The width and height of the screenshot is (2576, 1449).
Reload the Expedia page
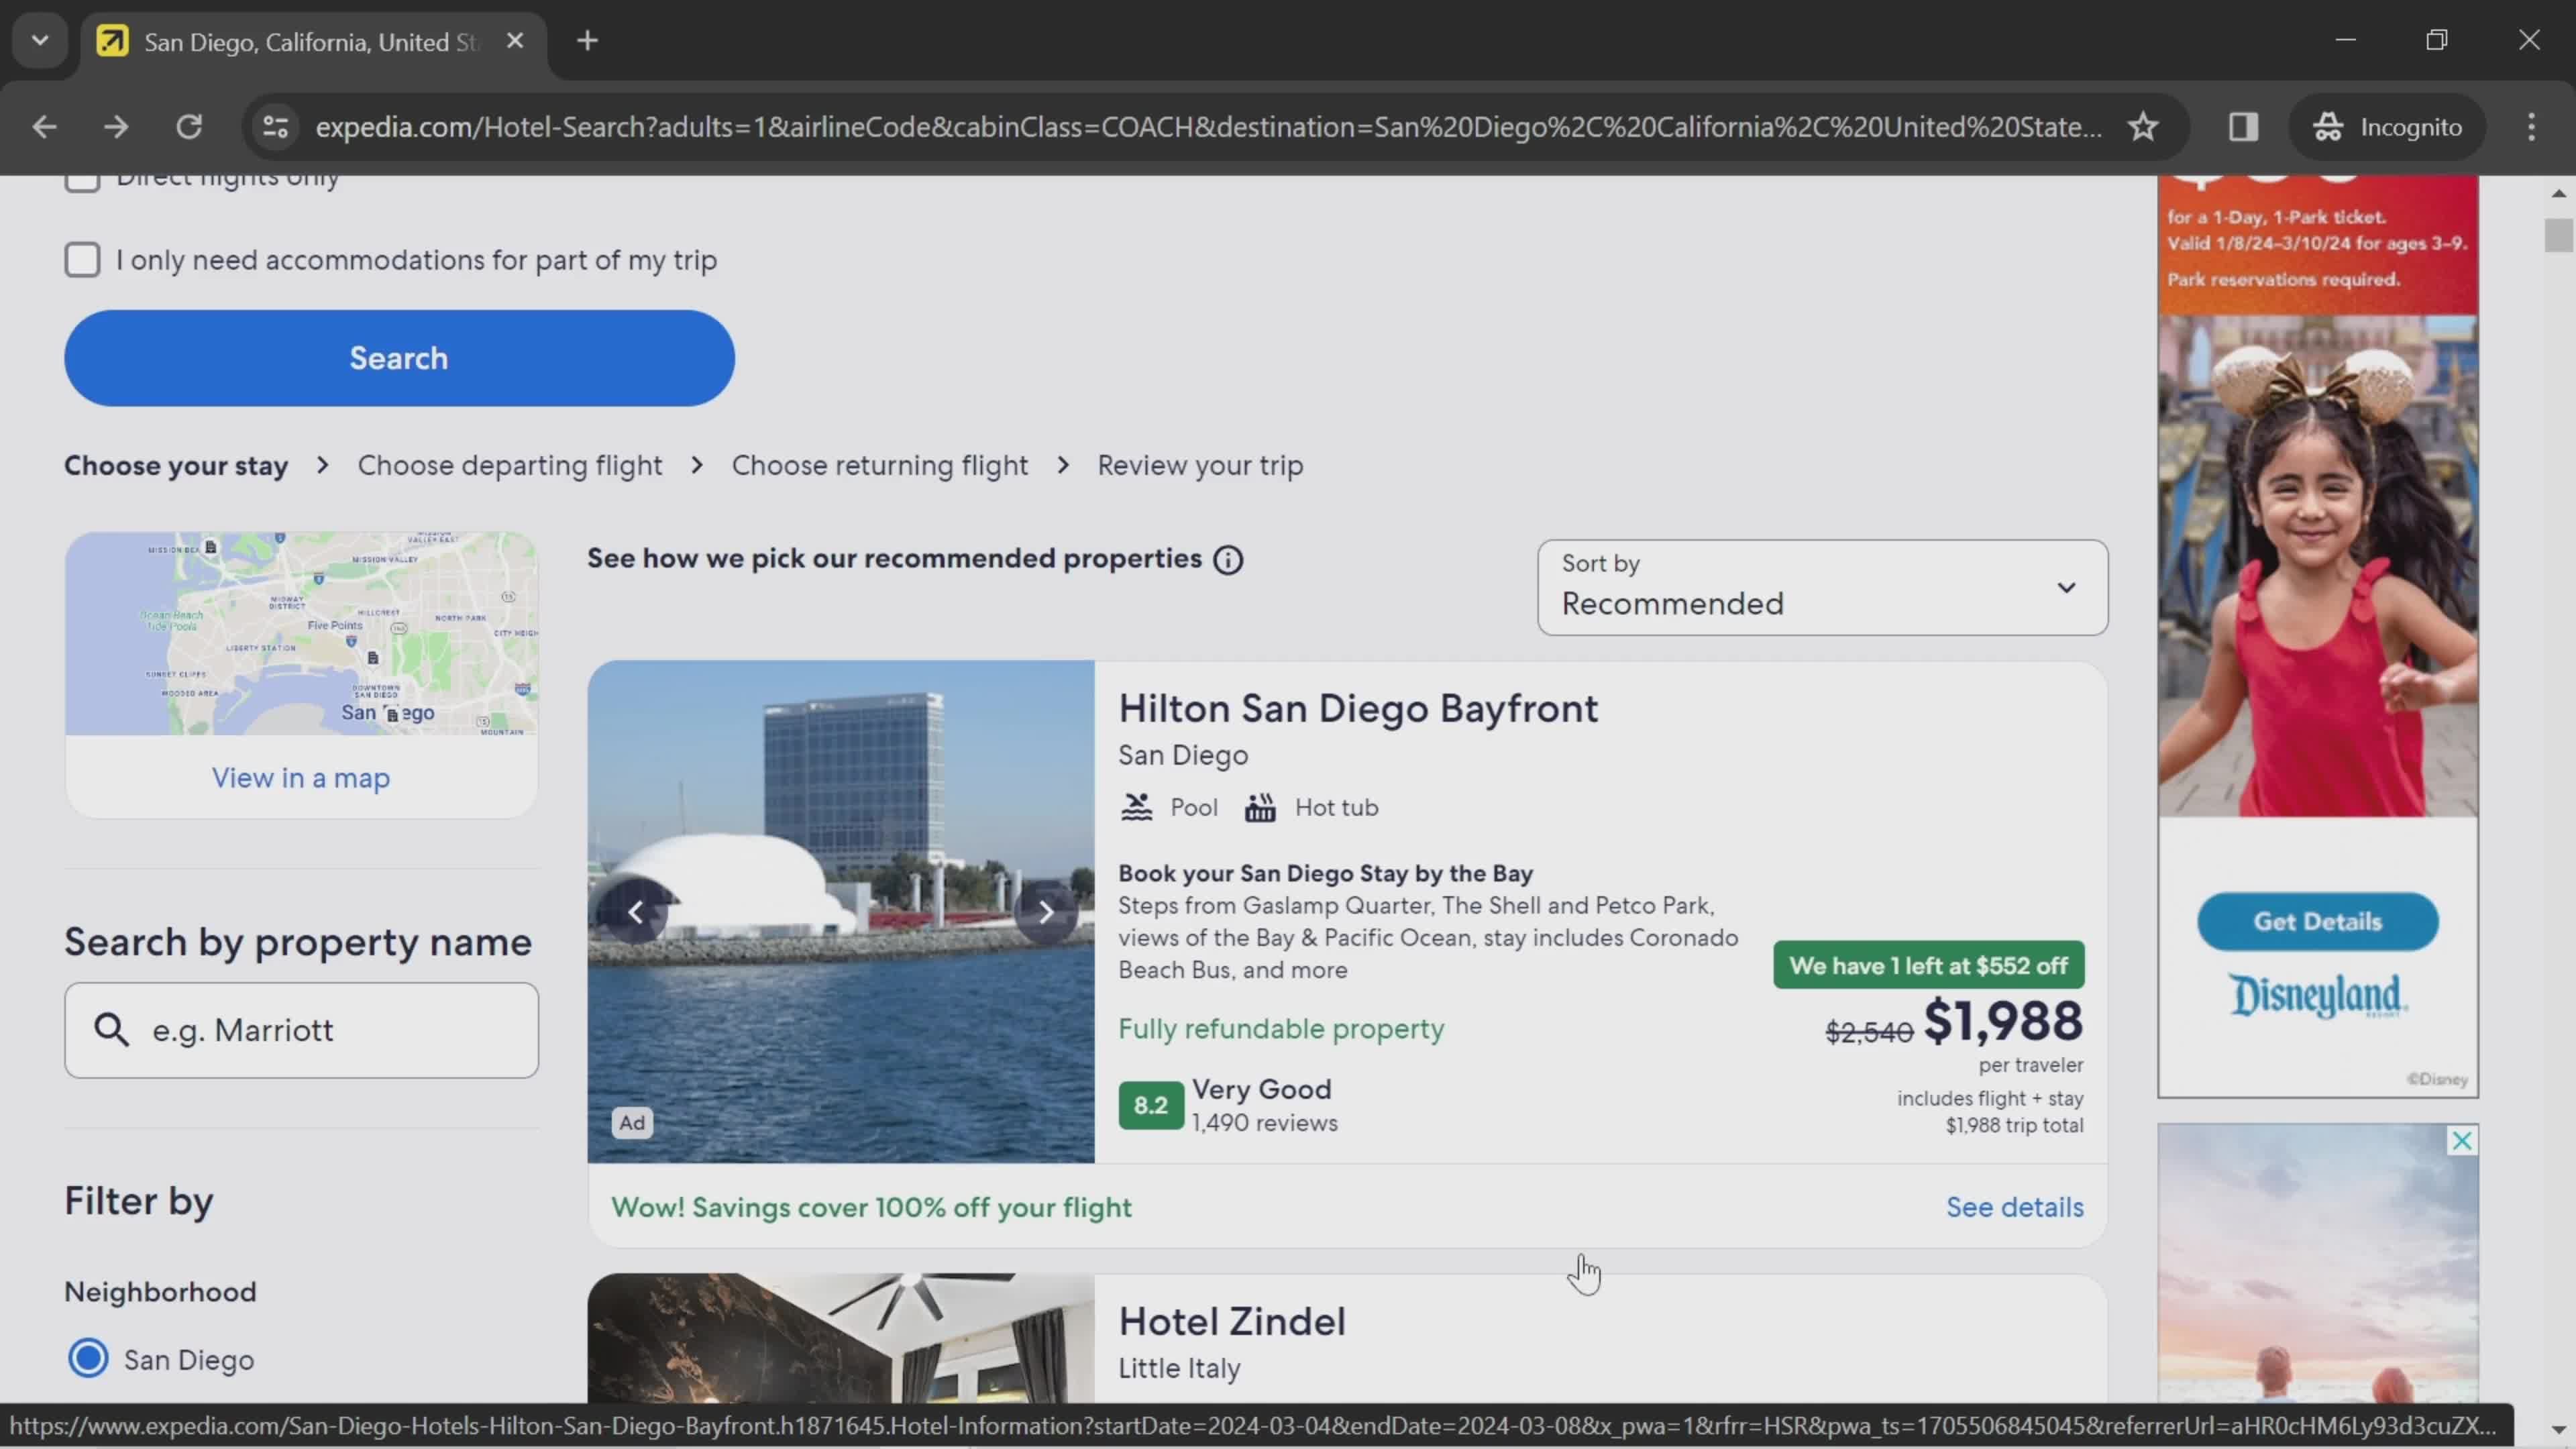tap(189, 127)
